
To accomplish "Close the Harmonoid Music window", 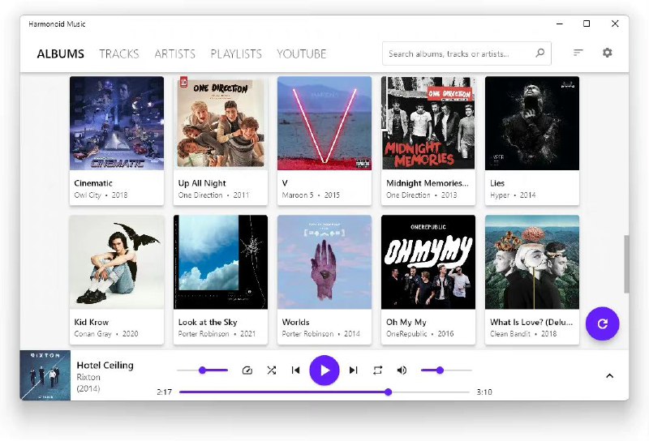I will click(615, 24).
